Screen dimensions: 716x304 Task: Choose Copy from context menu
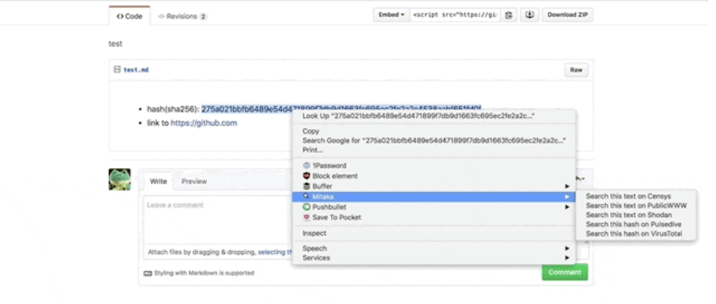[x=434, y=132]
